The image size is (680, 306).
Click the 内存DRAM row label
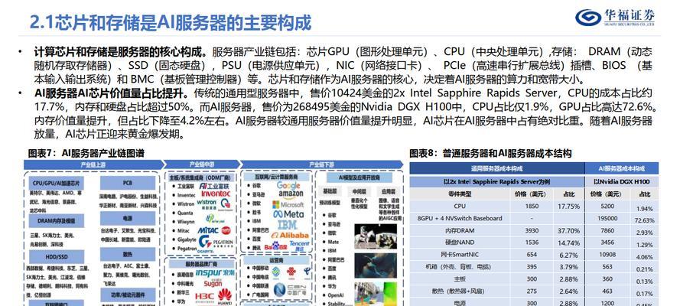[x=460, y=230]
